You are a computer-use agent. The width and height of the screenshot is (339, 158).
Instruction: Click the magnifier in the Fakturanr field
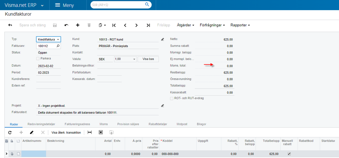58,46
